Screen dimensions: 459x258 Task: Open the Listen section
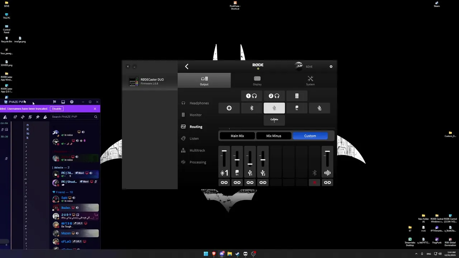click(190, 139)
